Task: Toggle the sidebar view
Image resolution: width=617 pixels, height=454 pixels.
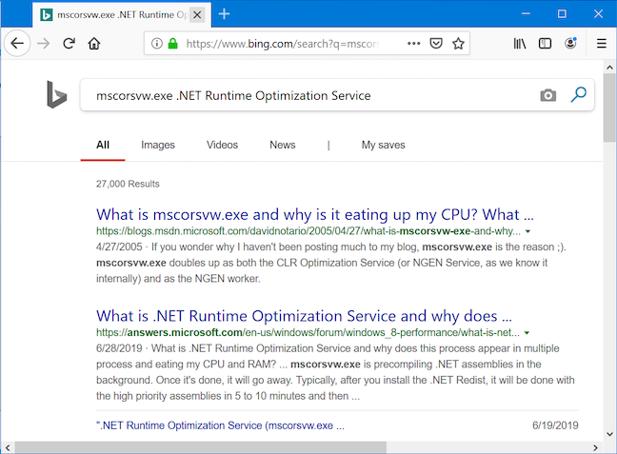Action: [x=545, y=43]
